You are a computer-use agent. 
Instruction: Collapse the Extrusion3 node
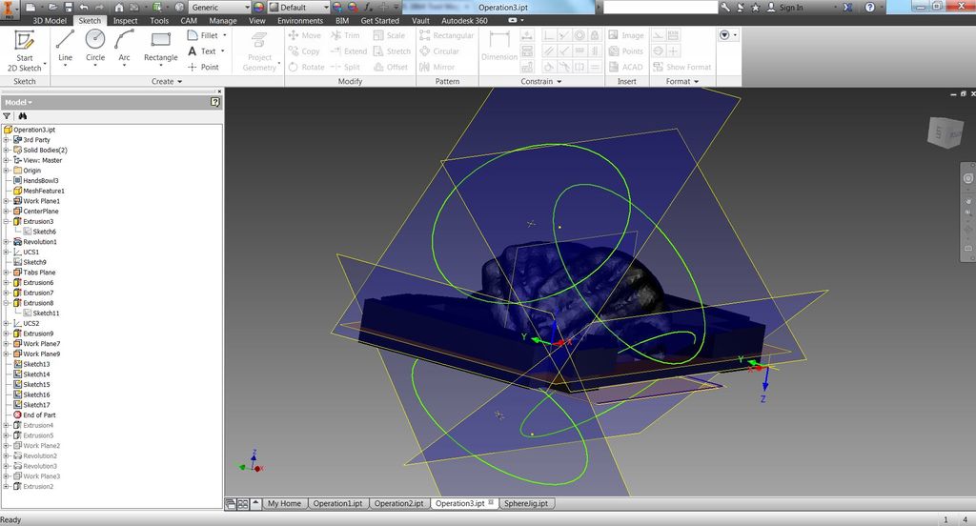pos(7,222)
